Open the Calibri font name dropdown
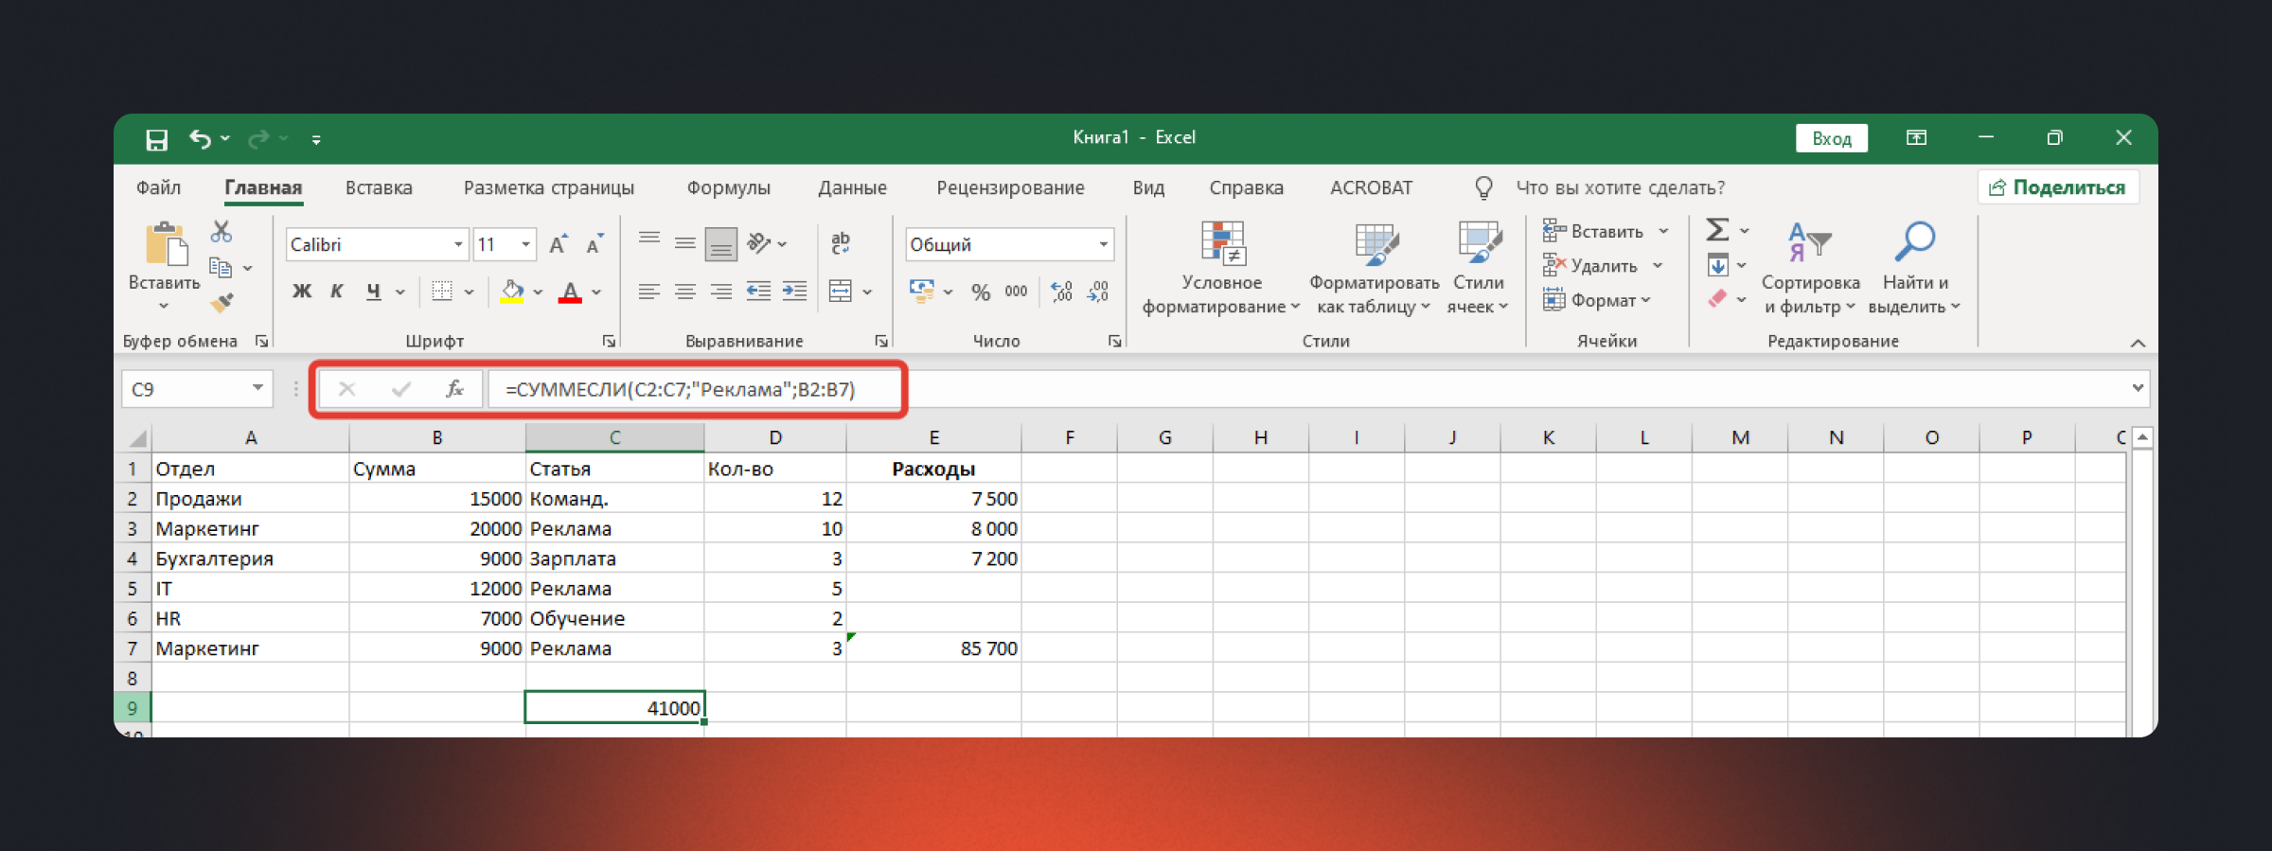This screenshot has height=851, width=2272. point(458,245)
